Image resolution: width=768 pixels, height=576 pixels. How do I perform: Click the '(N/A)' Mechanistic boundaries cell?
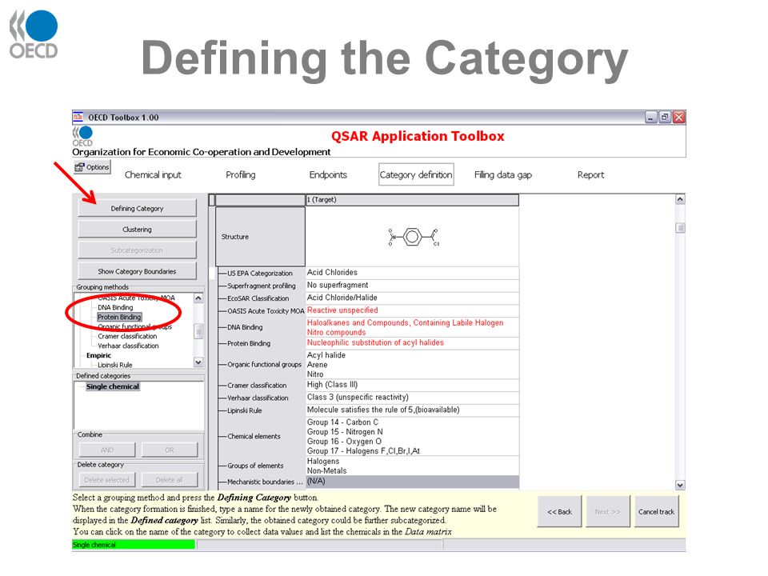412,482
